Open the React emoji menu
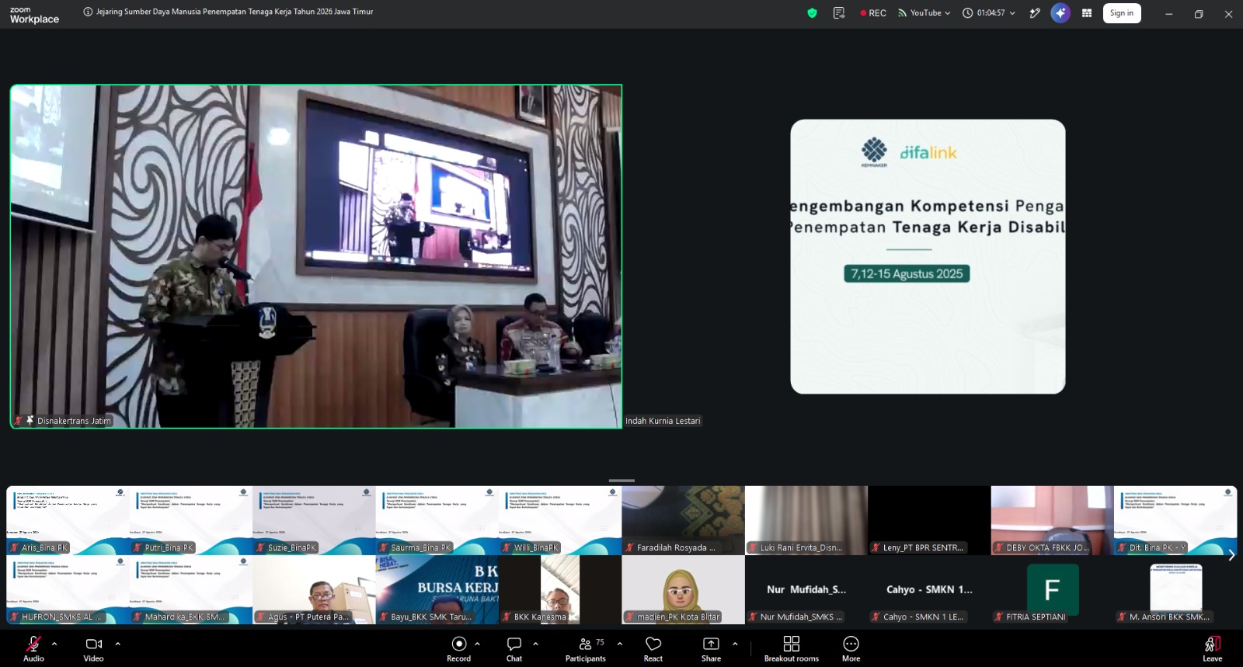 click(653, 648)
